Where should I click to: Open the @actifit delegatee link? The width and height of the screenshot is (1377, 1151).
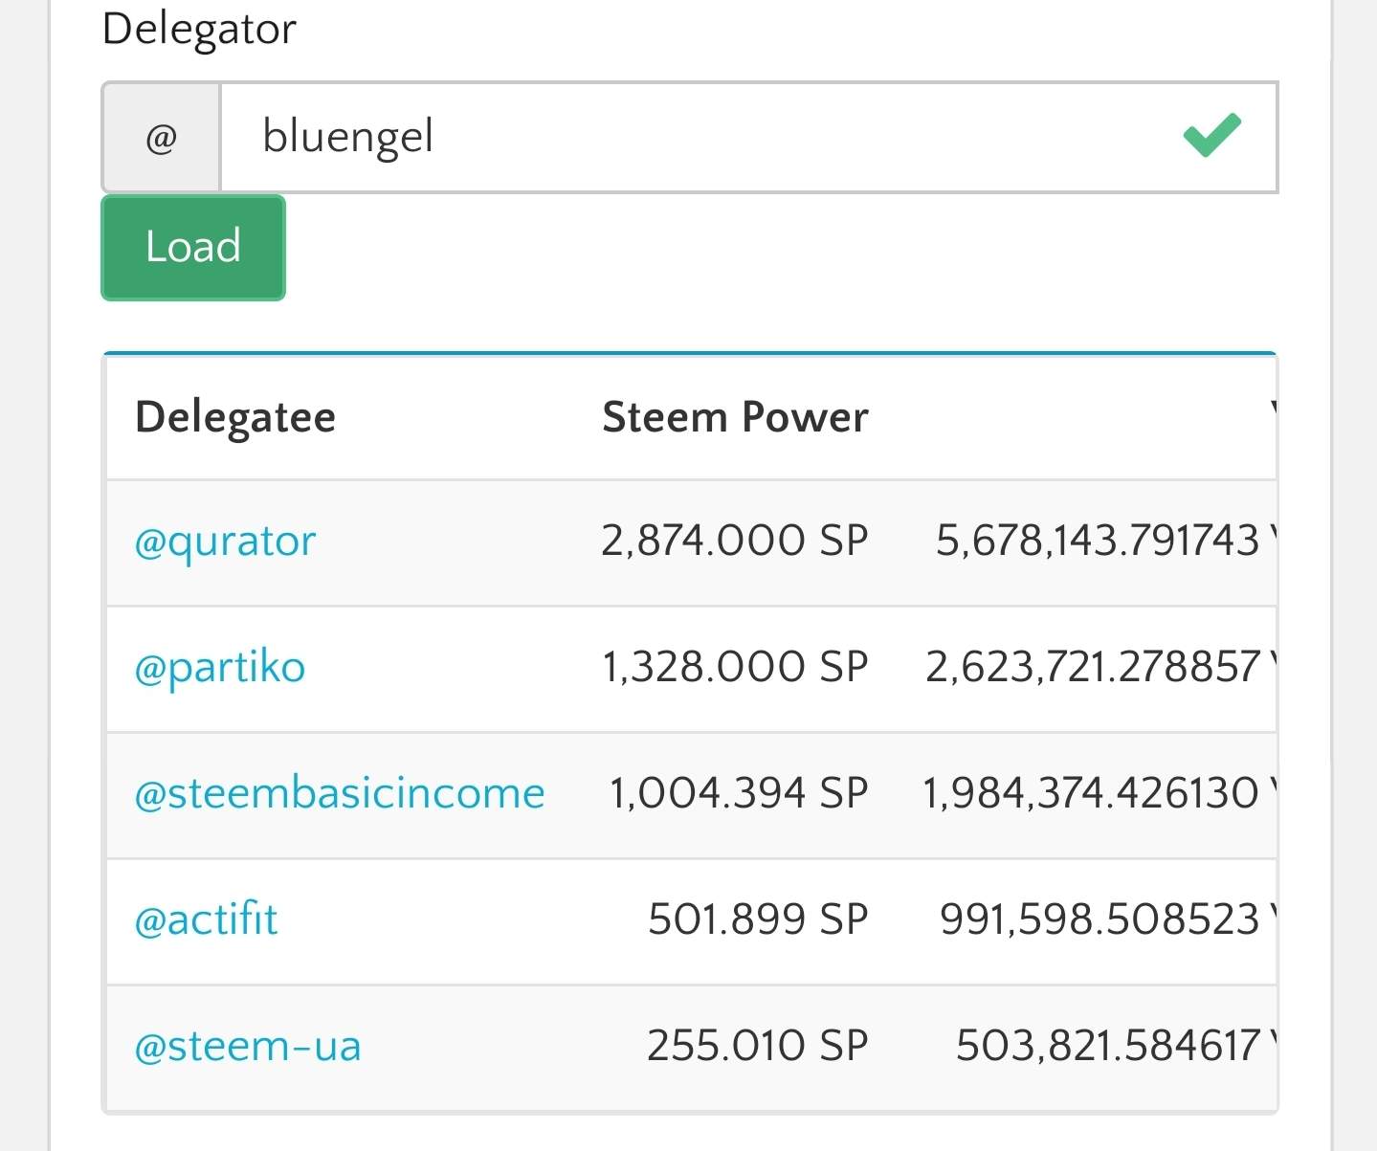tap(207, 920)
